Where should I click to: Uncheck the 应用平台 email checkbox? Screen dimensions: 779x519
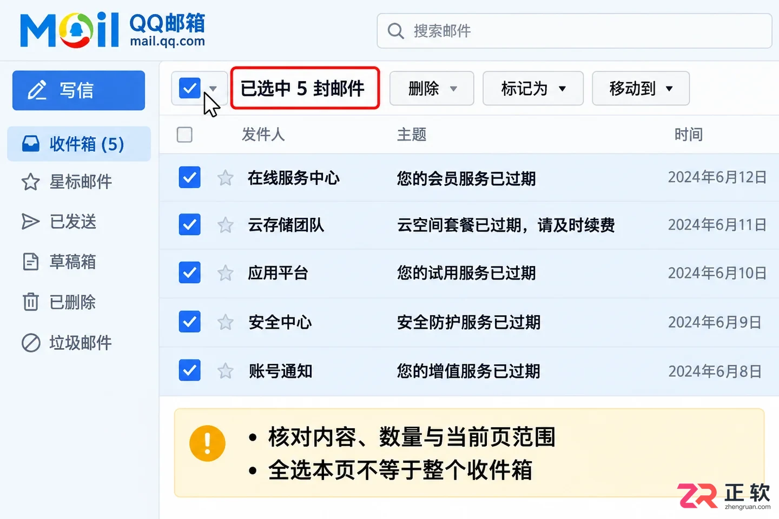[x=189, y=272]
